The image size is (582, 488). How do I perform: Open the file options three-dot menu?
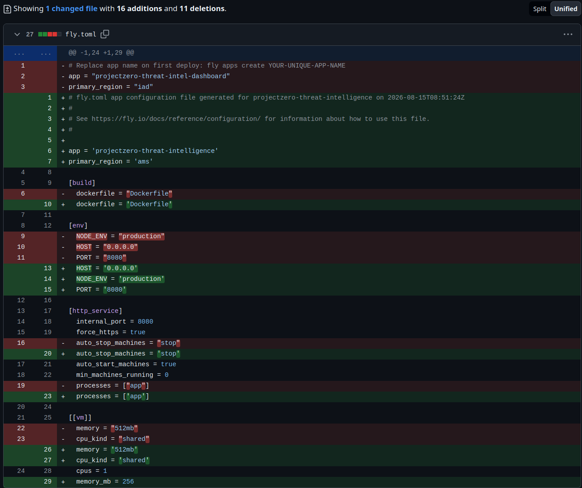pos(568,34)
